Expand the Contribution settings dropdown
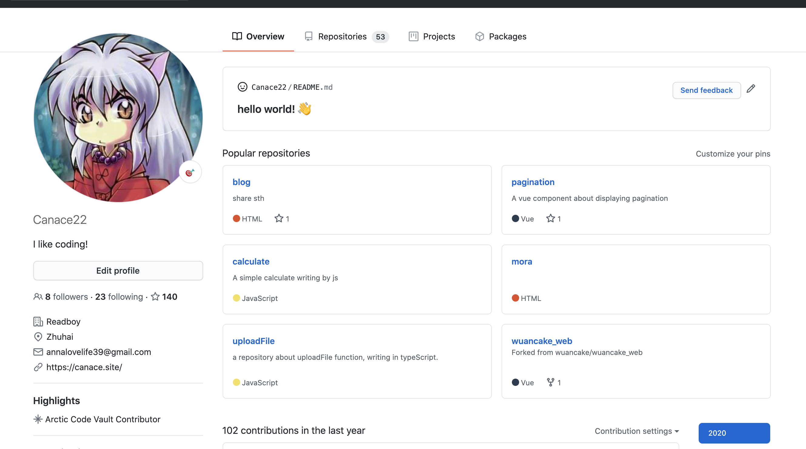The image size is (806, 449). (636, 431)
